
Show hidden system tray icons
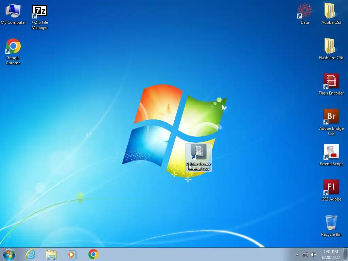click(297, 255)
